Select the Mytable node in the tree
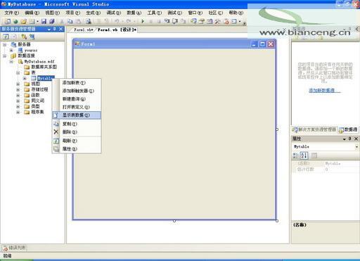 (x=46, y=78)
